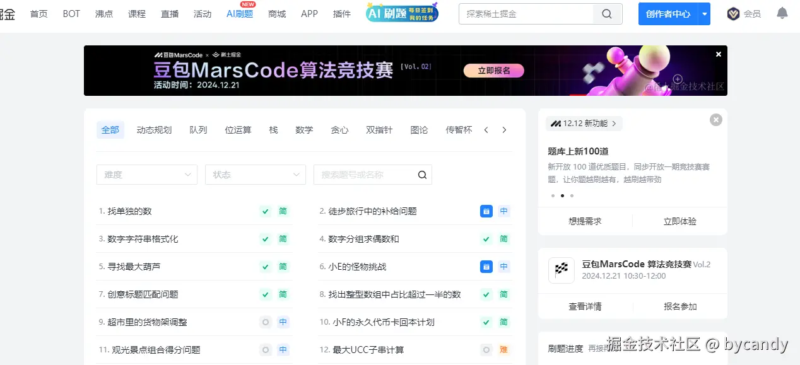
Task: Click the blue 首 badge on 小E的怪物挑战
Action: [486, 267]
